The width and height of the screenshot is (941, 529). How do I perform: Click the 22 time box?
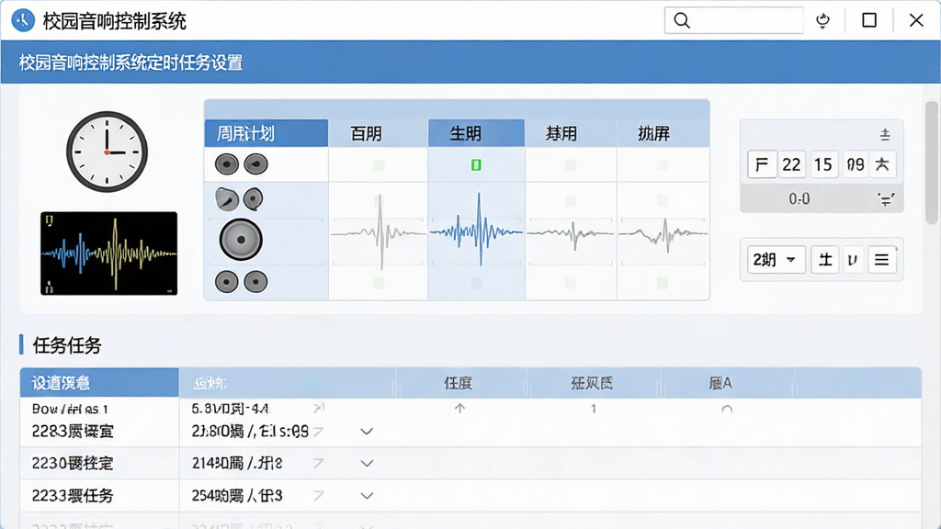[791, 164]
